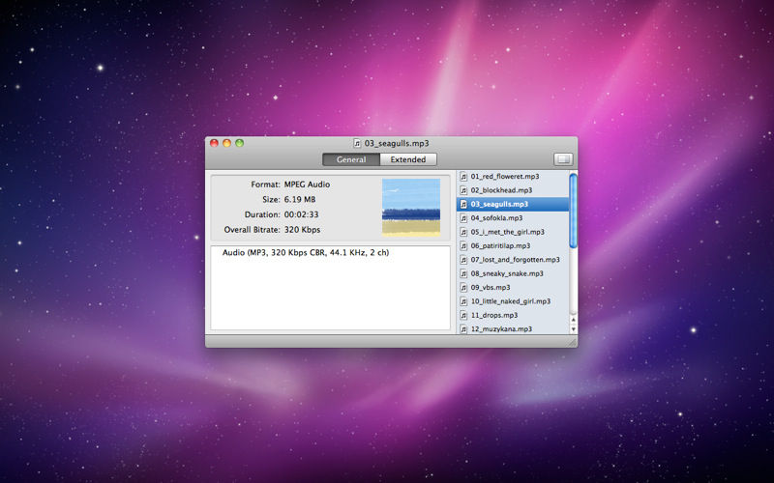The width and height of the screenshot is (774, 483).
Task: Click the album cover art thumbnail
Action: (411, 208)
